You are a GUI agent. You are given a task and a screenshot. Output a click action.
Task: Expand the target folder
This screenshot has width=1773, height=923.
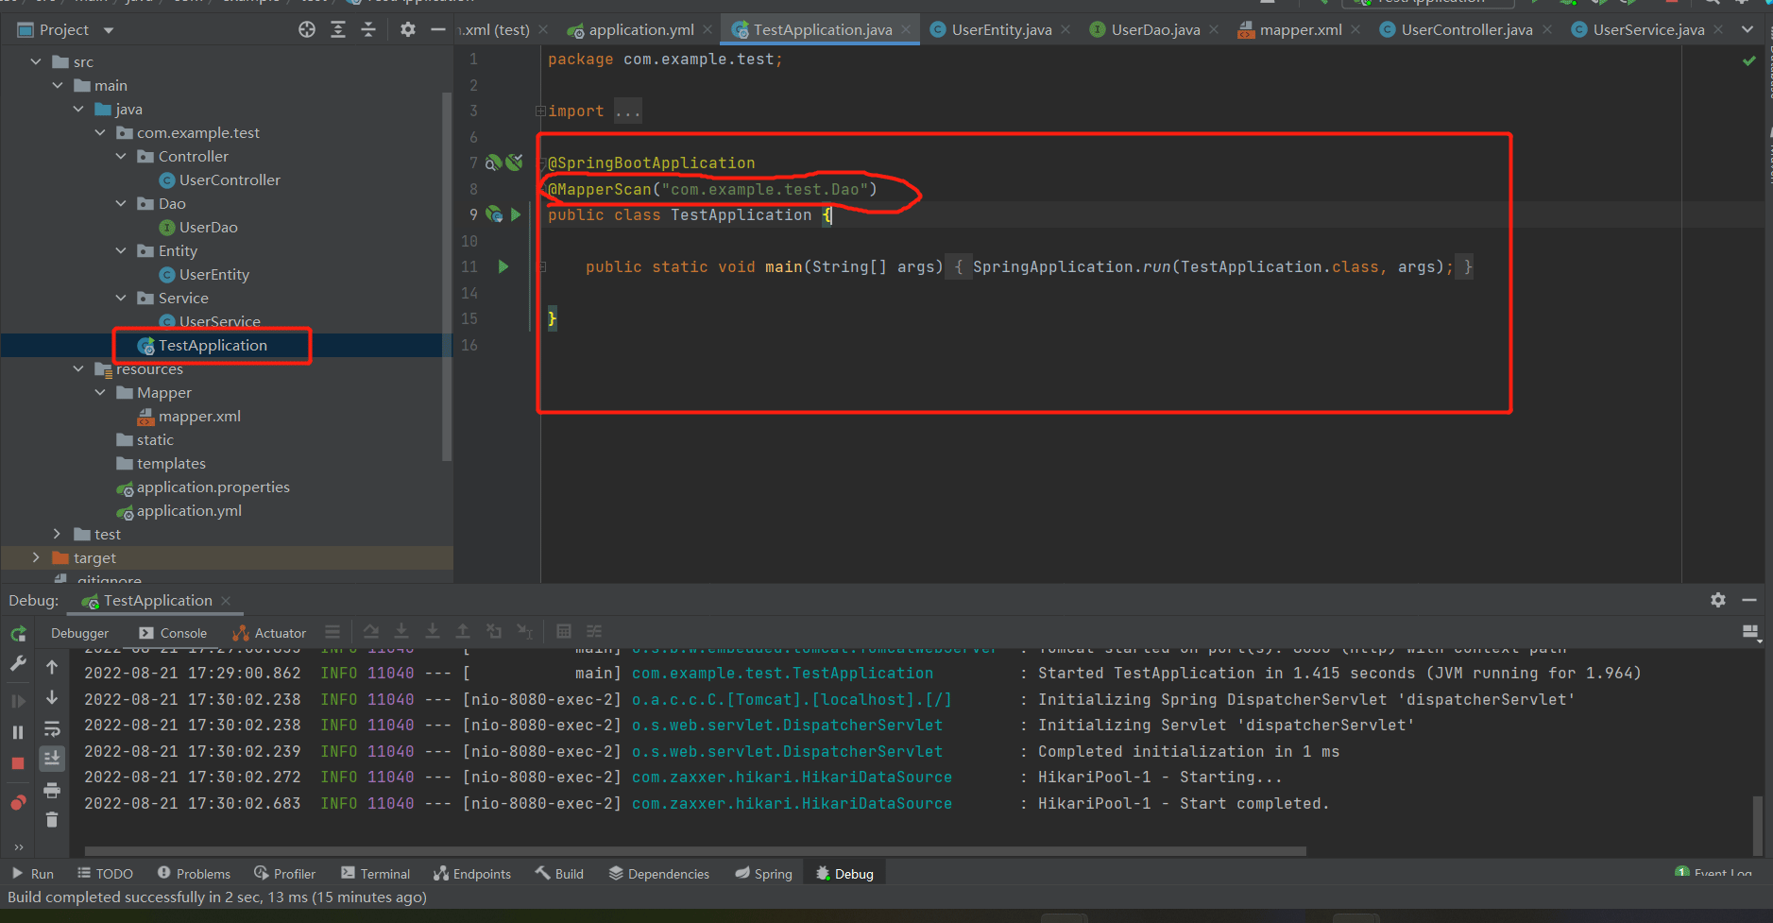(36, 557)
